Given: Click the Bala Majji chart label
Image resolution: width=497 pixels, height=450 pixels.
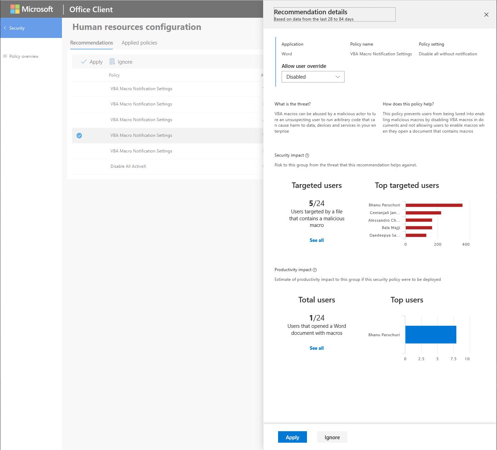Looking at the screenshot, I should [x=391, y=228].
